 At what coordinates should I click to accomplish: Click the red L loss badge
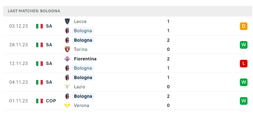tap(244, 63)
